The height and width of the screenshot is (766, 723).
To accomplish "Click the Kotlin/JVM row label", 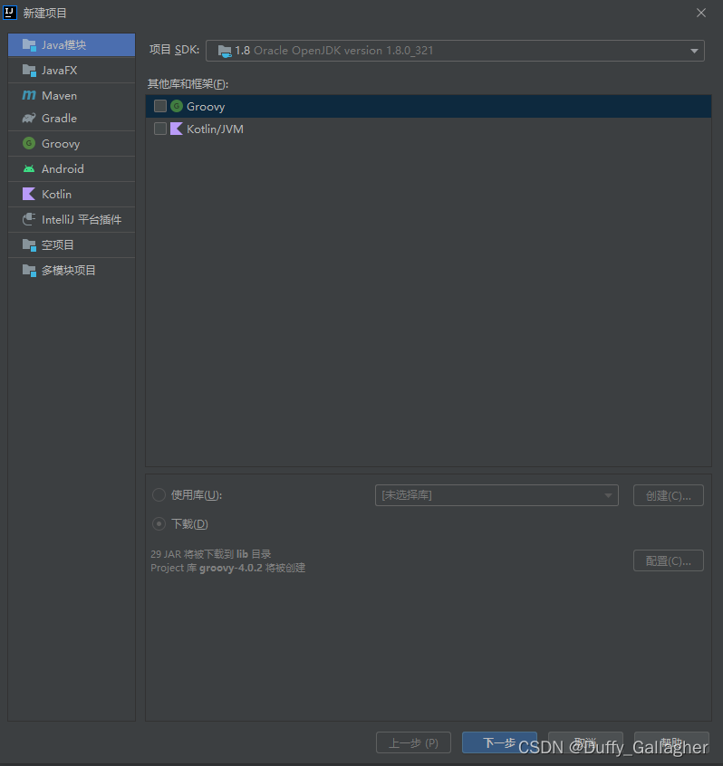I will tap(215, 129).
